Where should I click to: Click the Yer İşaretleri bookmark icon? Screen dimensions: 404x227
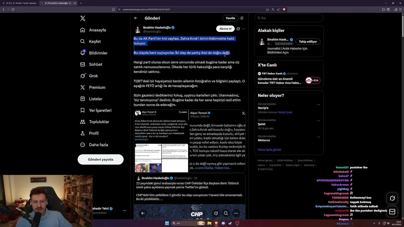(x=83, y=110)
